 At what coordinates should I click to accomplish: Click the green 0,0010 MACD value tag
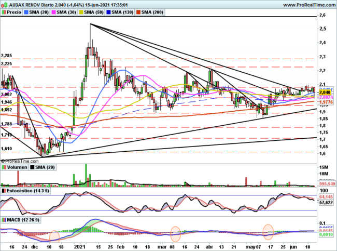tap(326, 234)
